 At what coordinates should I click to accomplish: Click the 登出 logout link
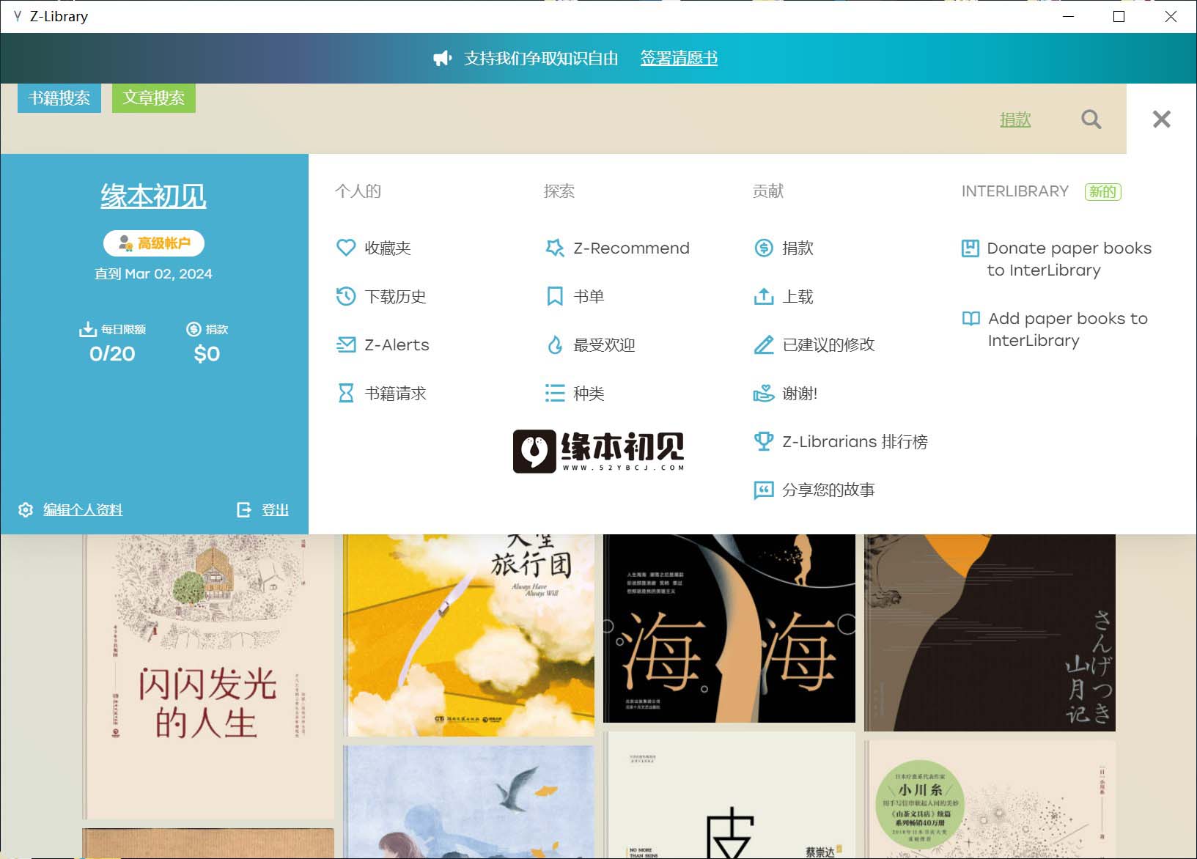point(276,510)
